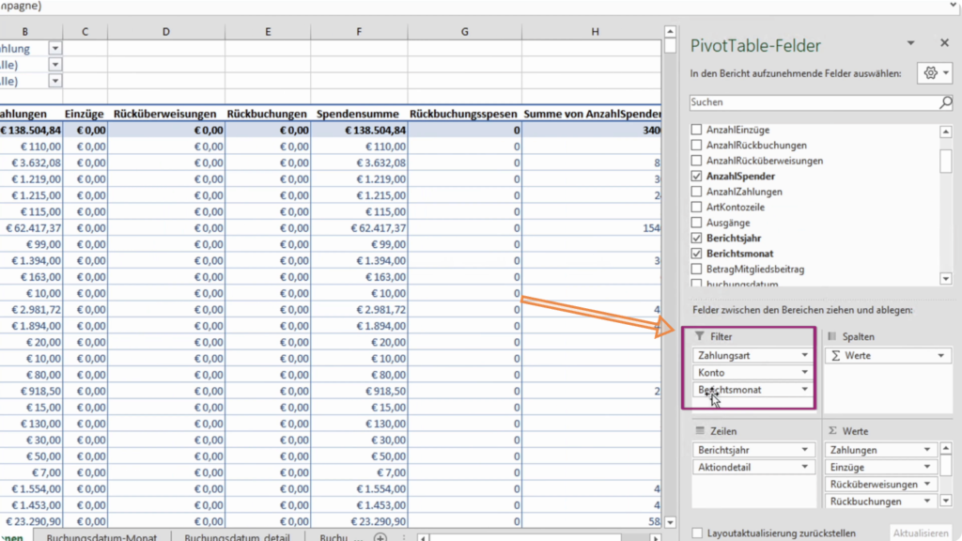The width and height of the screenshot is (962, 541).
Task: Select column G header
Action: pyautogui.click(x=464, y=31)
